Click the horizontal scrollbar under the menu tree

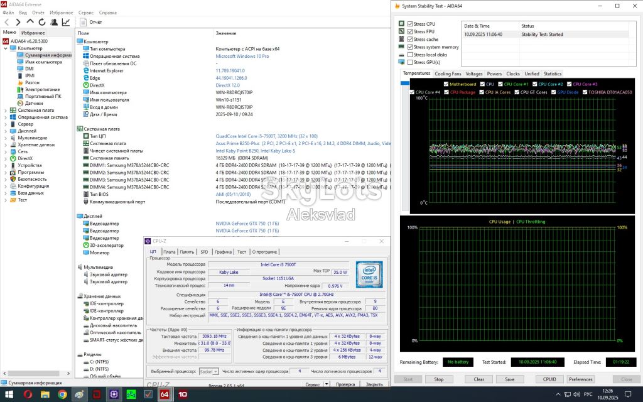pos(37,373)
